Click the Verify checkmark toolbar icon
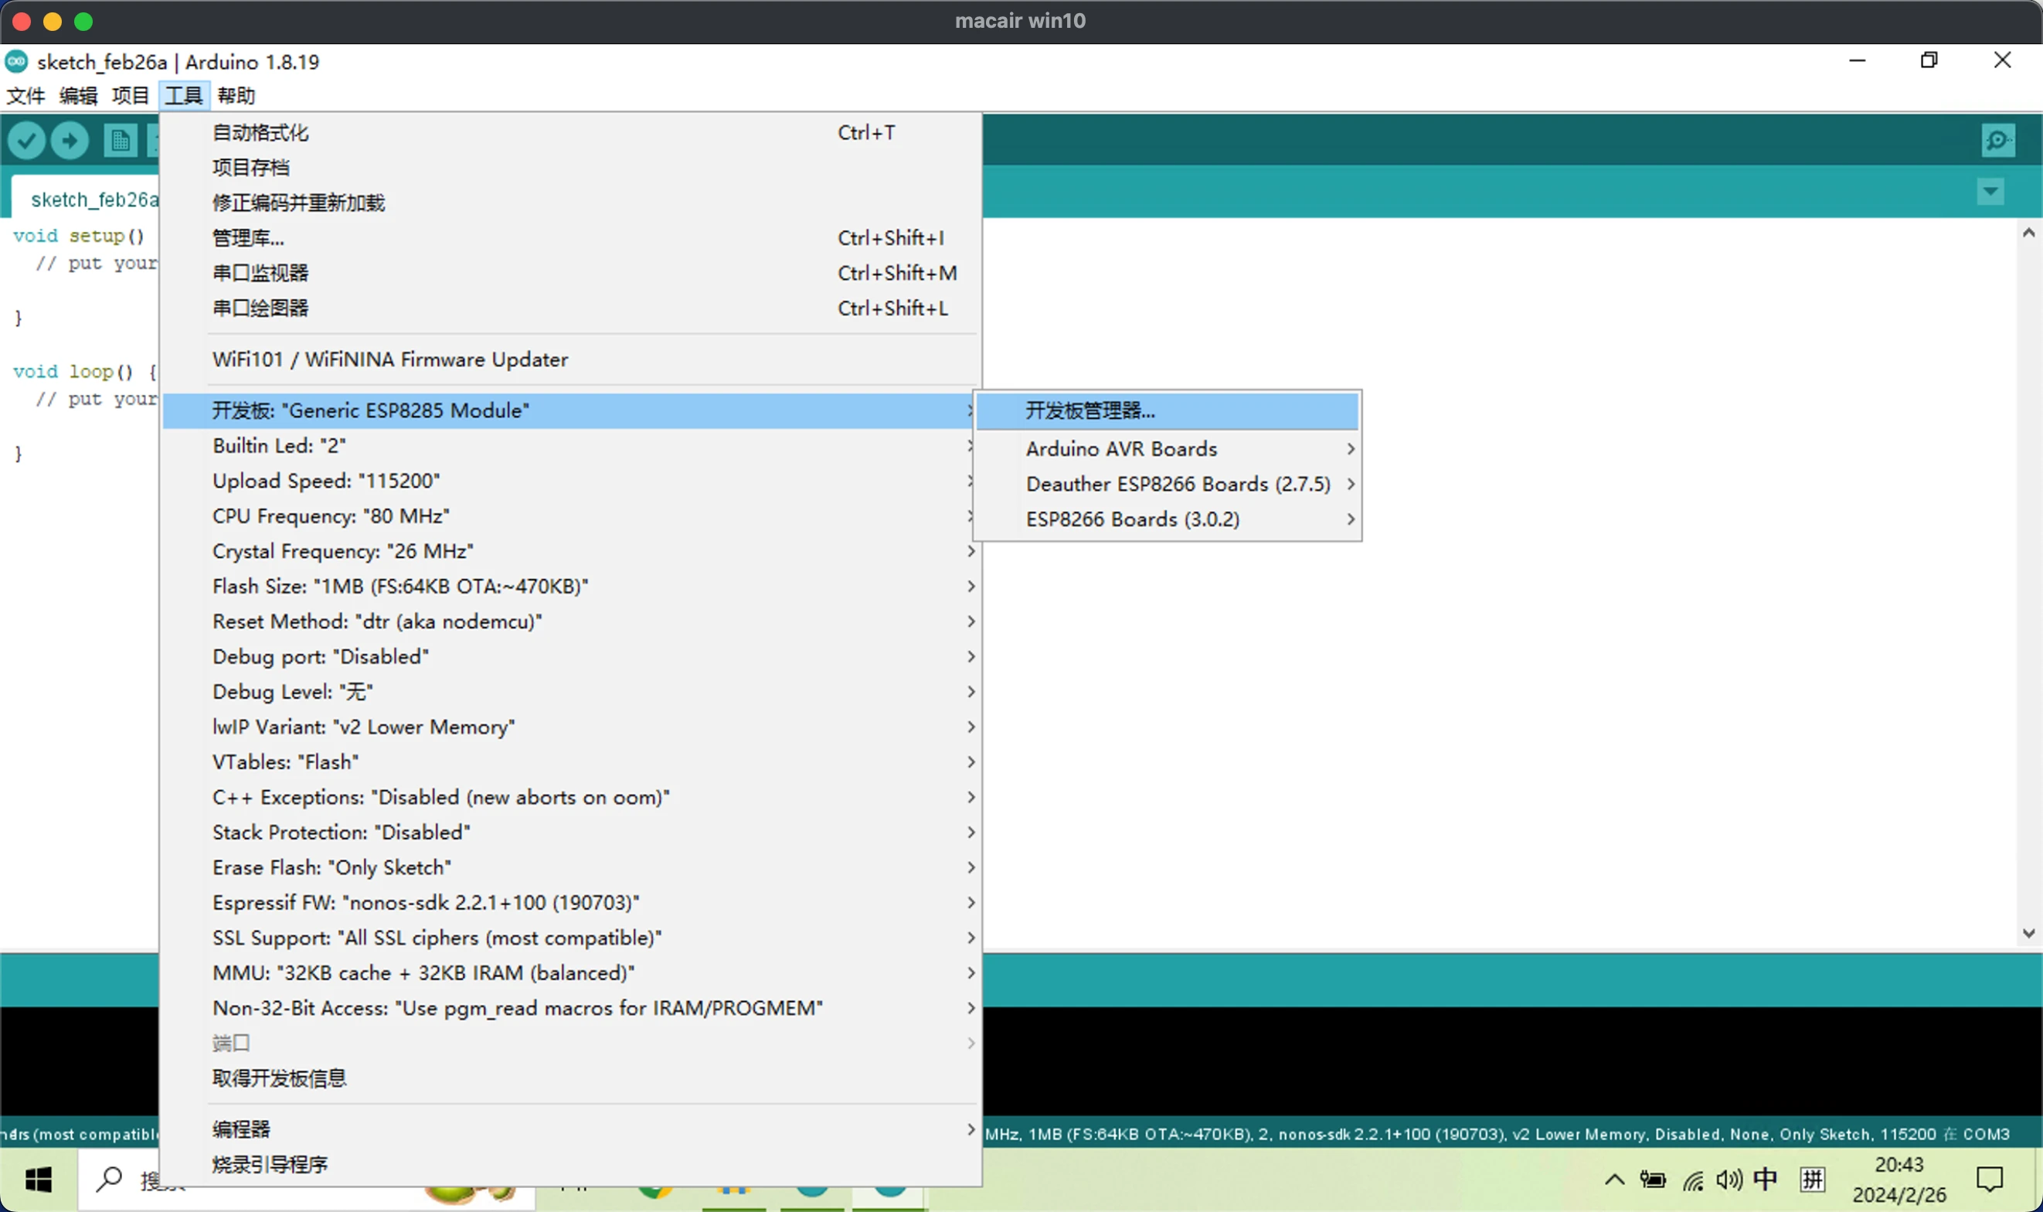This screenshot has height=1212, width=2043. 26,141
